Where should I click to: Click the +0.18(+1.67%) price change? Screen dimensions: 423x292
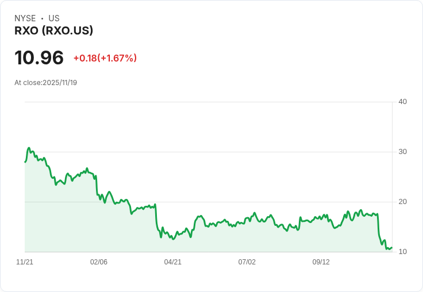(105, 58)
